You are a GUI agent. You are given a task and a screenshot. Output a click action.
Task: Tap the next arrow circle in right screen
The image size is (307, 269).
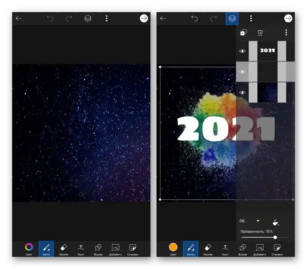point(288,18)
